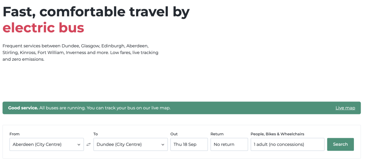
Task: Open the From dropdown showing Aberdeen (City Centre)
Action: 43,145
